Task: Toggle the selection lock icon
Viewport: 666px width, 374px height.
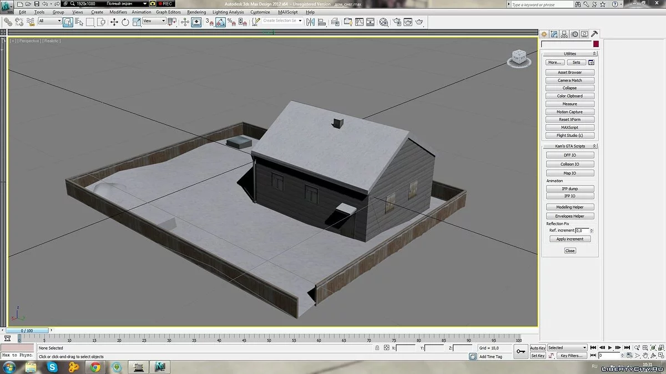Action: coord(377,348)
